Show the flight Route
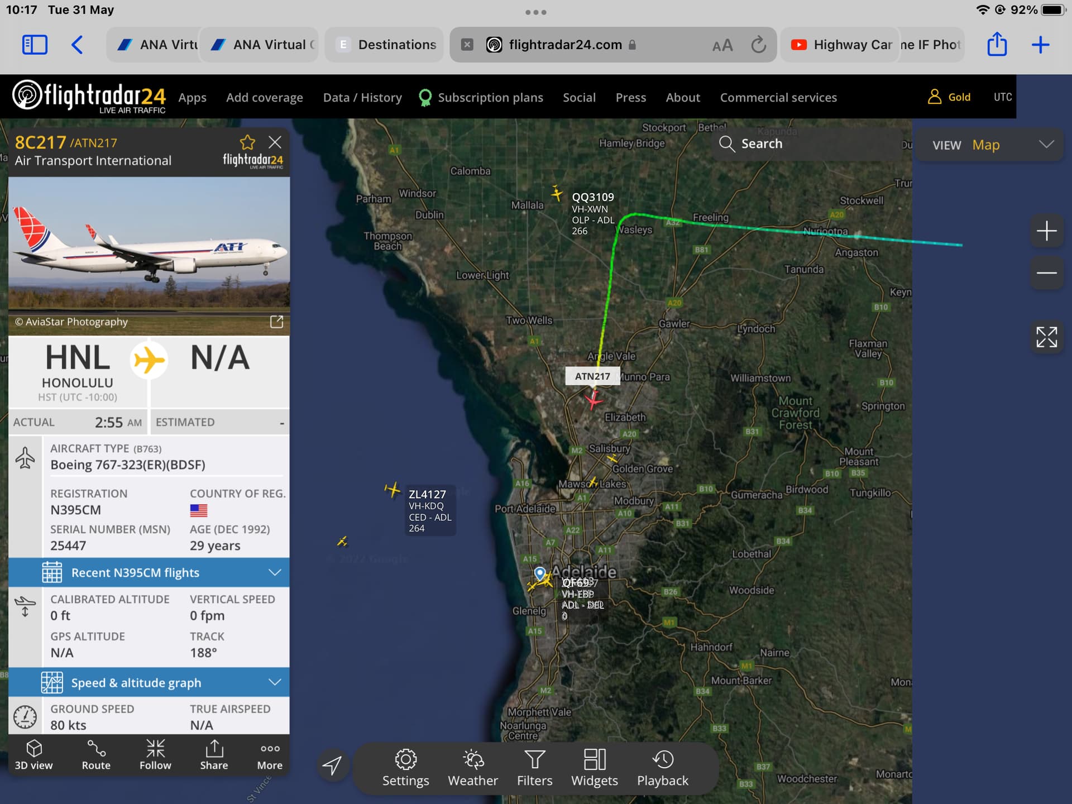 pyautogui.click(x=96, y=755)
